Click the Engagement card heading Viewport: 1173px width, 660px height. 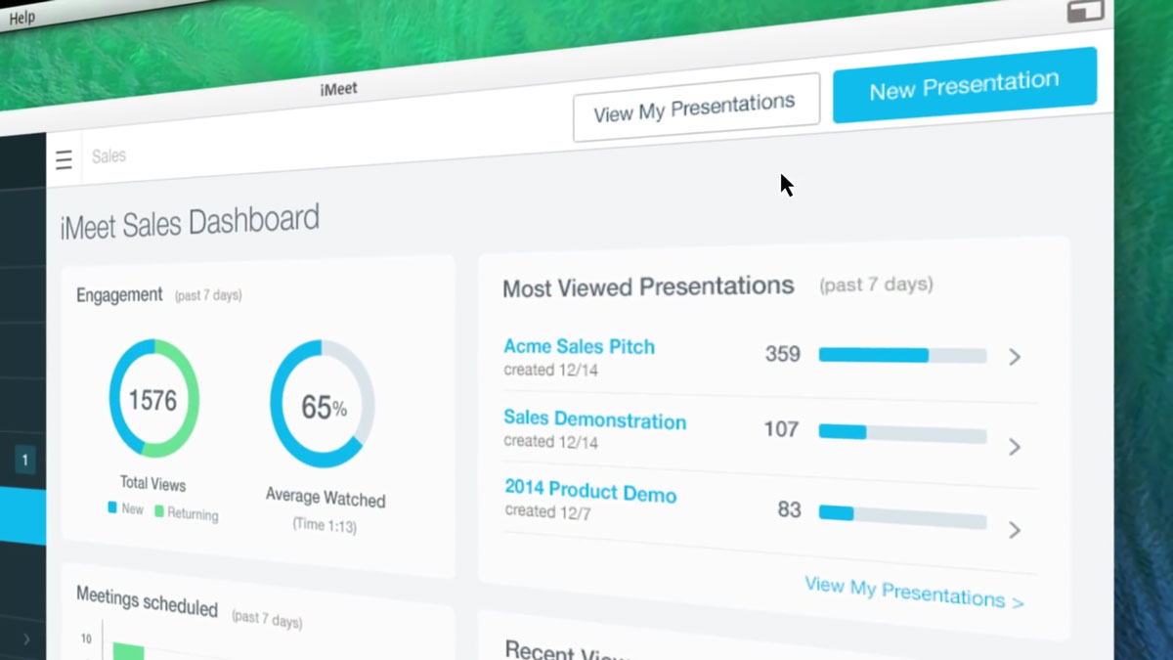click(119, 294)
